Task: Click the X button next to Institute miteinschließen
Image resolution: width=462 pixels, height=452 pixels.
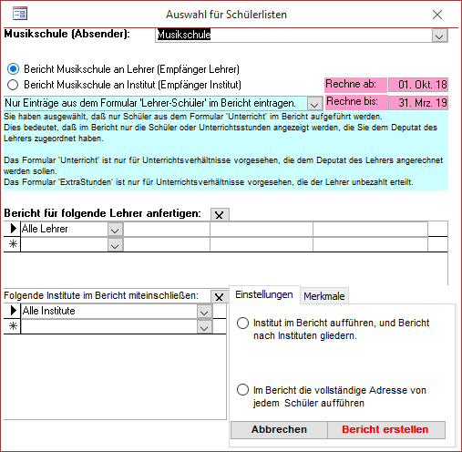Action: [220, 297]
